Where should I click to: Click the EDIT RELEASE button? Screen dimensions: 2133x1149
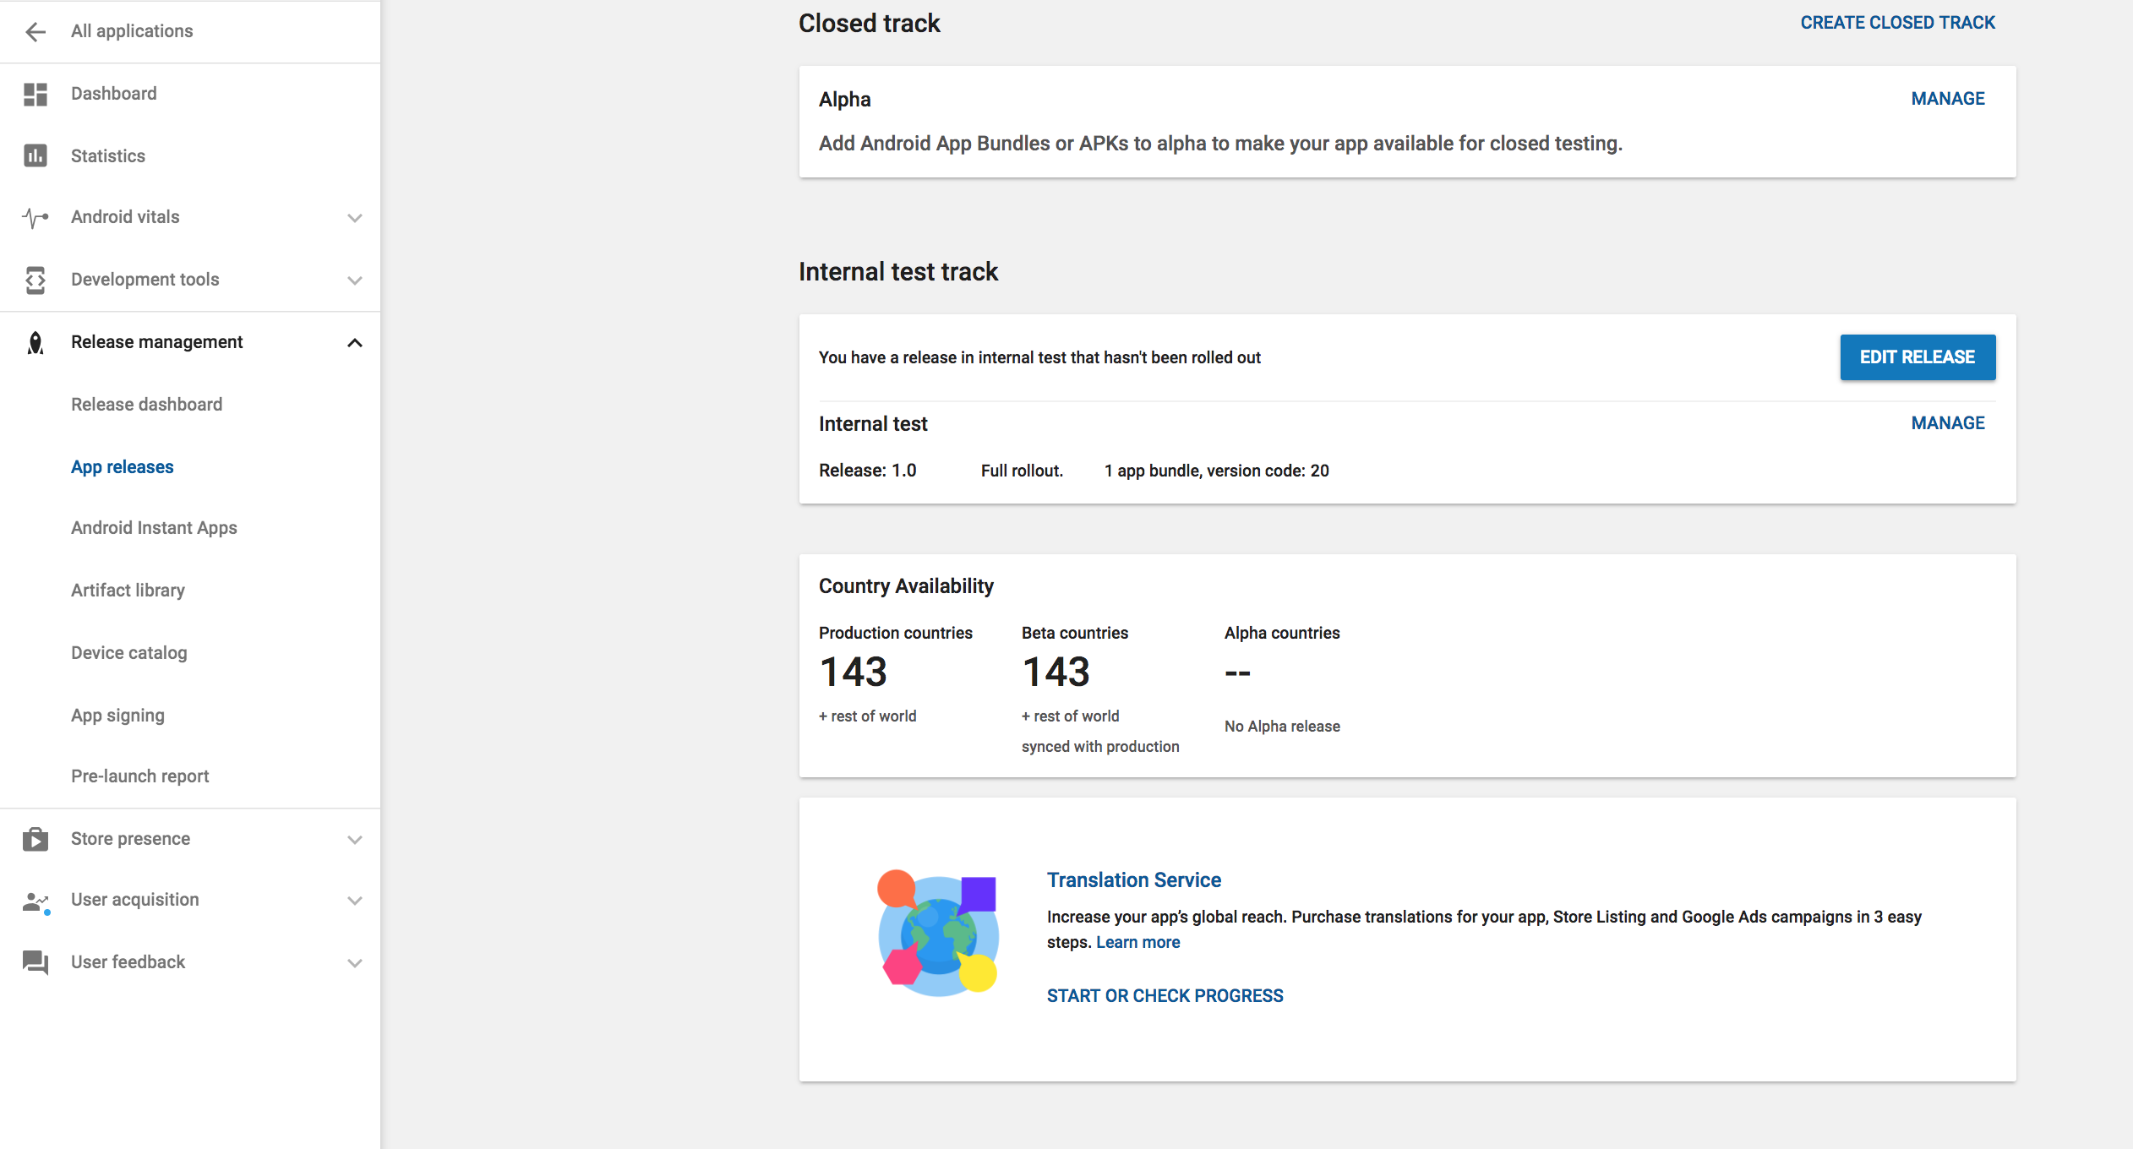[1918, 357]
